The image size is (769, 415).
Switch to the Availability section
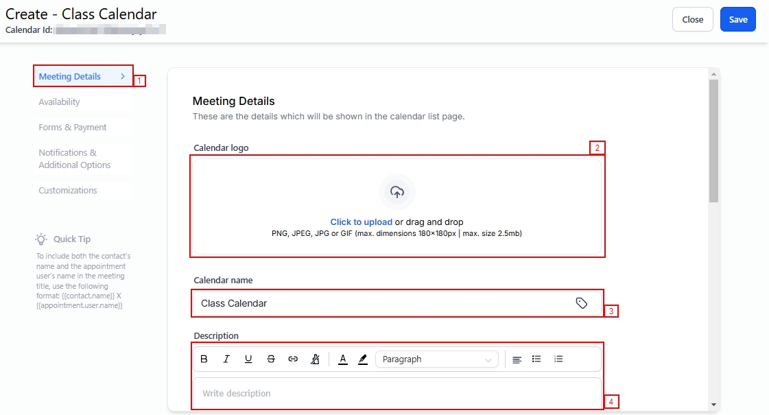click(x=59, y=102)
